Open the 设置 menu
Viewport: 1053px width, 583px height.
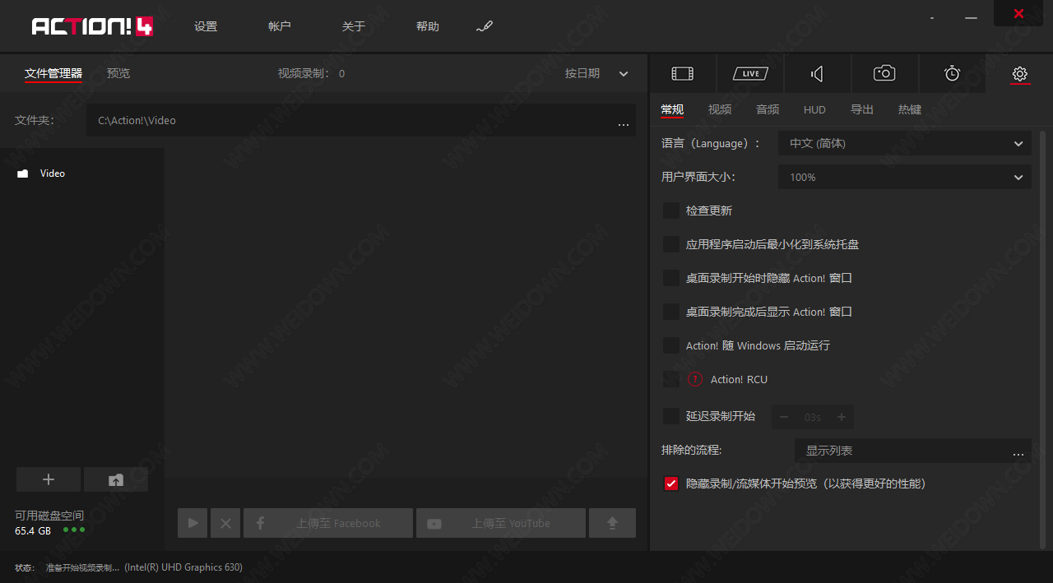click(x=206, y=26)
